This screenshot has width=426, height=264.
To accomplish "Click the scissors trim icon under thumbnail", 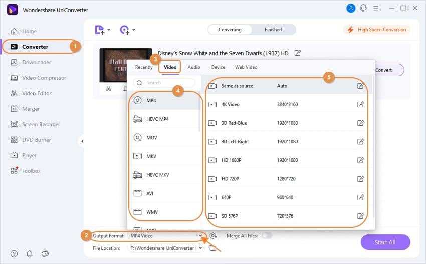I will pos(108,89).
